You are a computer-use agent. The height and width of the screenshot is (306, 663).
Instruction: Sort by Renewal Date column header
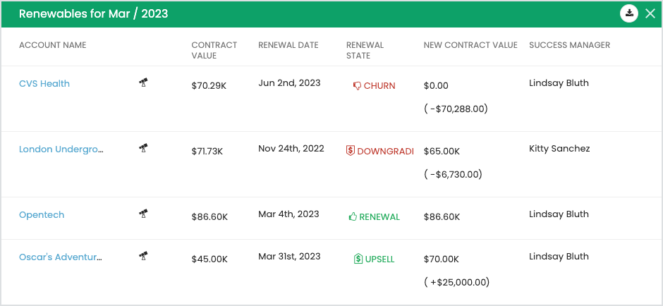(288, 45)
